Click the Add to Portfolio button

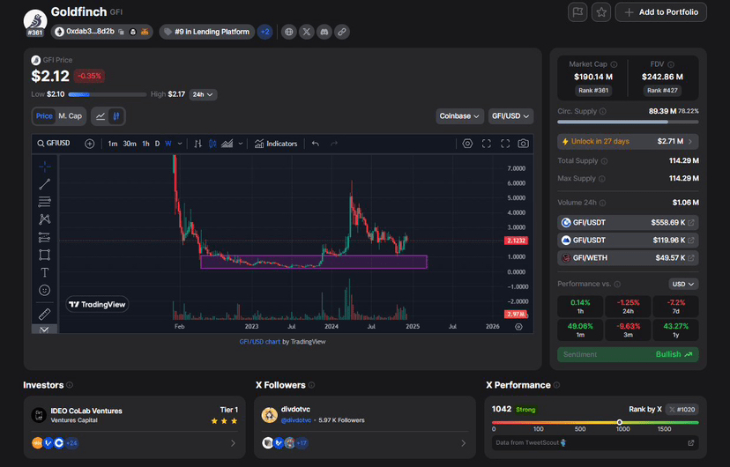pos(661,12)
